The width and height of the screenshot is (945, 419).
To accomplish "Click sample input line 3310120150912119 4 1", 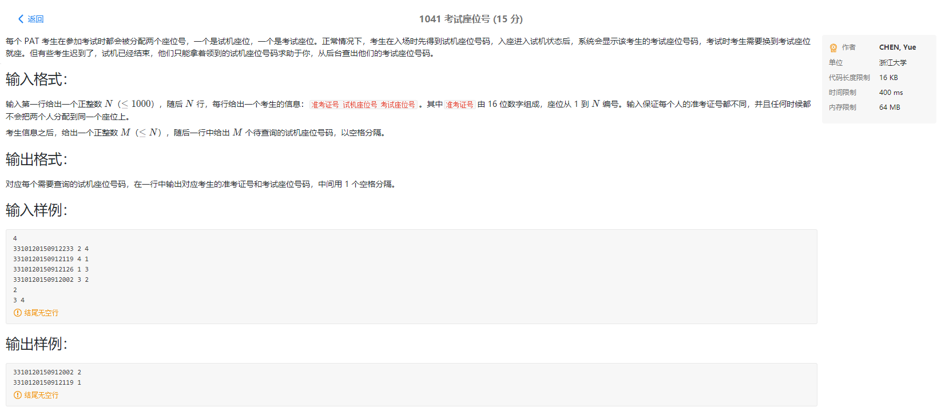I will pyautogui.click(x=51, y=259).
